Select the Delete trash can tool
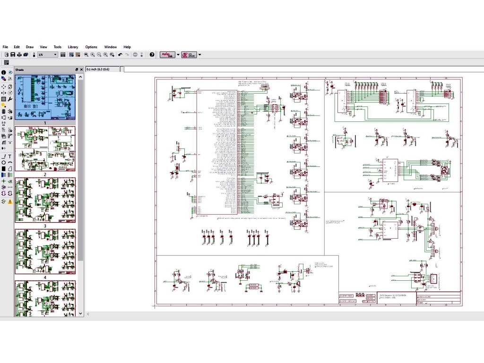The image size is (484, 363). [4, 111]
